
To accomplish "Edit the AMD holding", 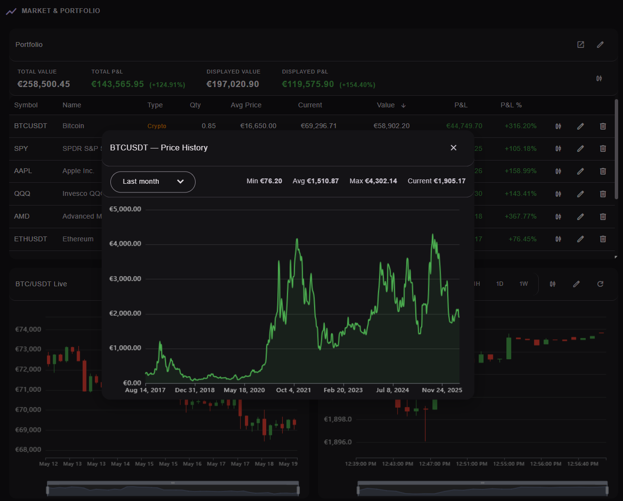I will [x=580, y=216].
